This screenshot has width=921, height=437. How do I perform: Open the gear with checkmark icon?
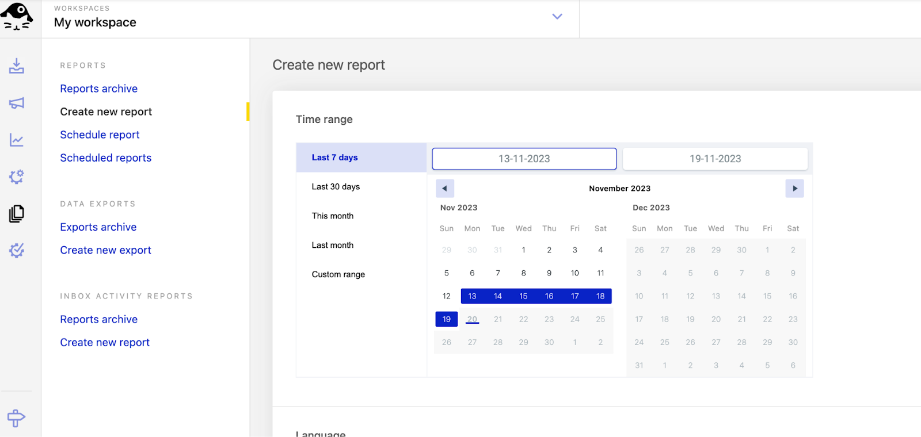17,250
